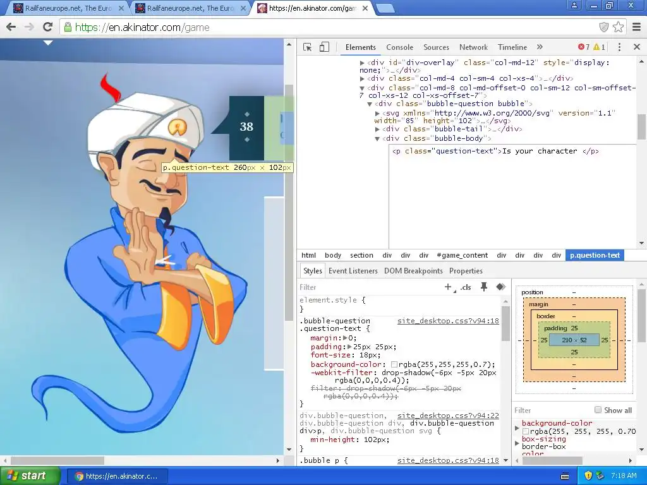Toggle device toolbar in DevTools
Image resolution: width=647 pixels, height=485 pixels.
pos(324,47)
